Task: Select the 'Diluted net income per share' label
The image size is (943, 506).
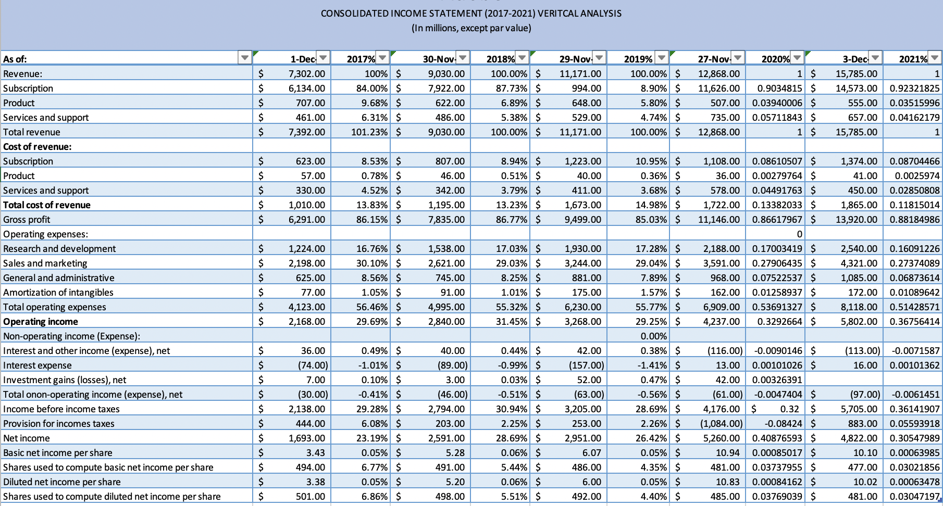Action: pyautogui.click(x=61, y=482)
